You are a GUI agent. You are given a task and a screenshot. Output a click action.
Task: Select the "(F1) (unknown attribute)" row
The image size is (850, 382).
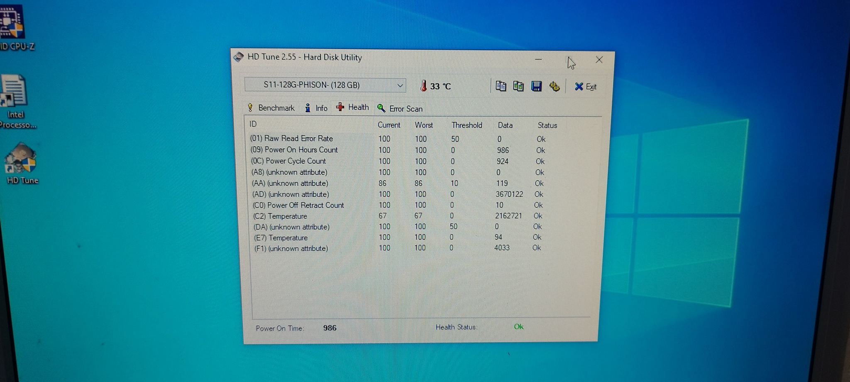tap(398, 248)
